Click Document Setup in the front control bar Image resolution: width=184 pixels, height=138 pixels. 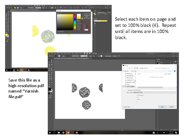point(108,56)
